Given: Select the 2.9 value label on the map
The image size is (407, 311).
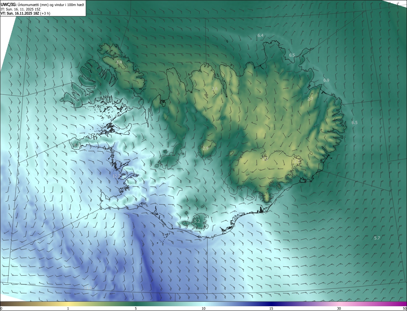Looking at the screenshot, I should click(205, 148).
